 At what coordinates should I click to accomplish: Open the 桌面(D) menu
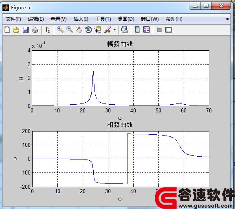pos(126,19)
